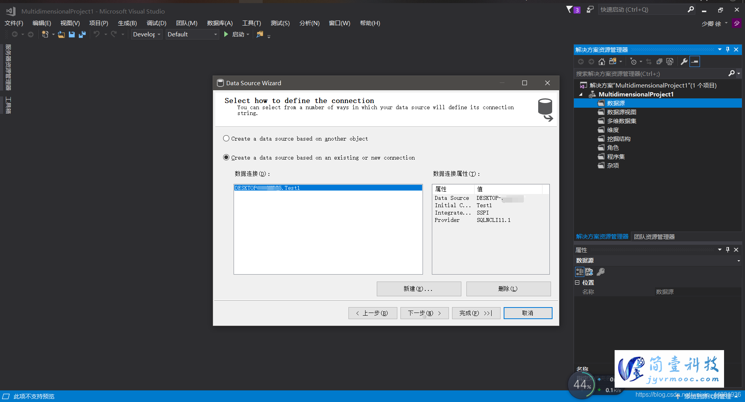Click the 取消 cancel button

pos(528,313)
